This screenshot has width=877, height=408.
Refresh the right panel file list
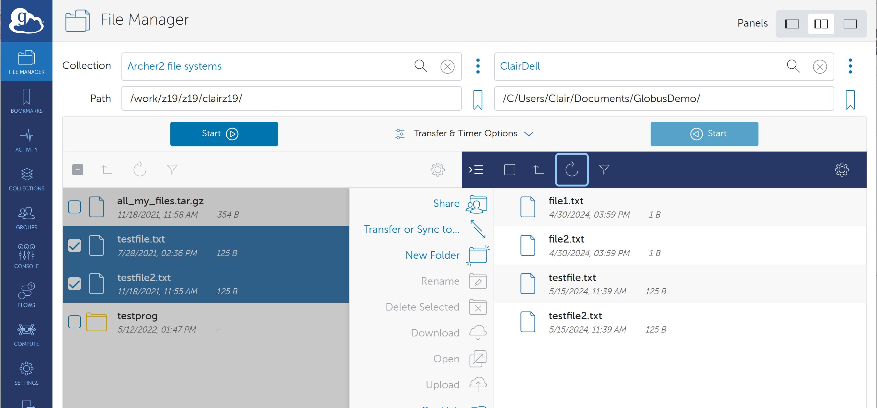[572, 169]
